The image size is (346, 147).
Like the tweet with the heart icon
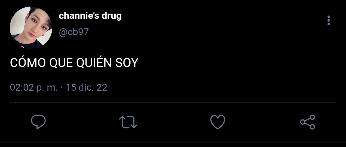(x=218, y=122)
